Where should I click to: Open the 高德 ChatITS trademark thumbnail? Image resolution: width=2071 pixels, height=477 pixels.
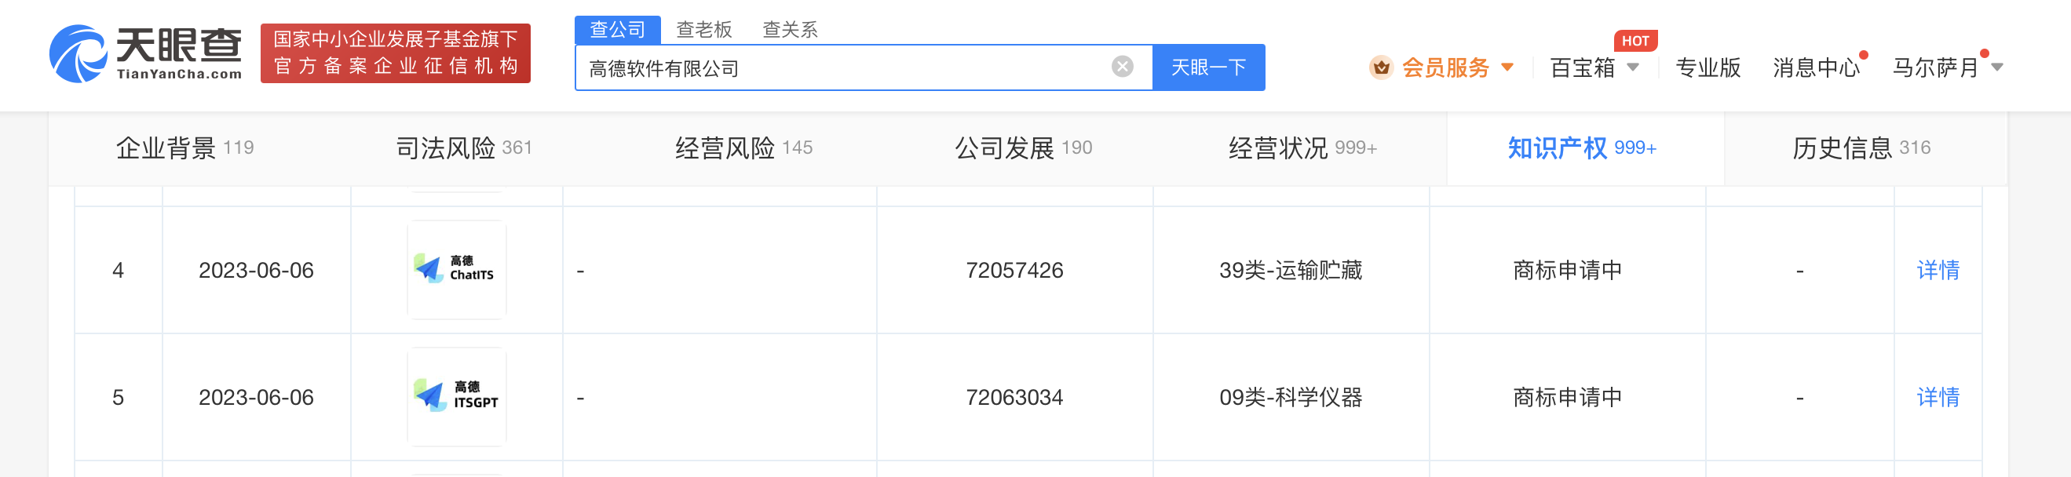point(457,270)
